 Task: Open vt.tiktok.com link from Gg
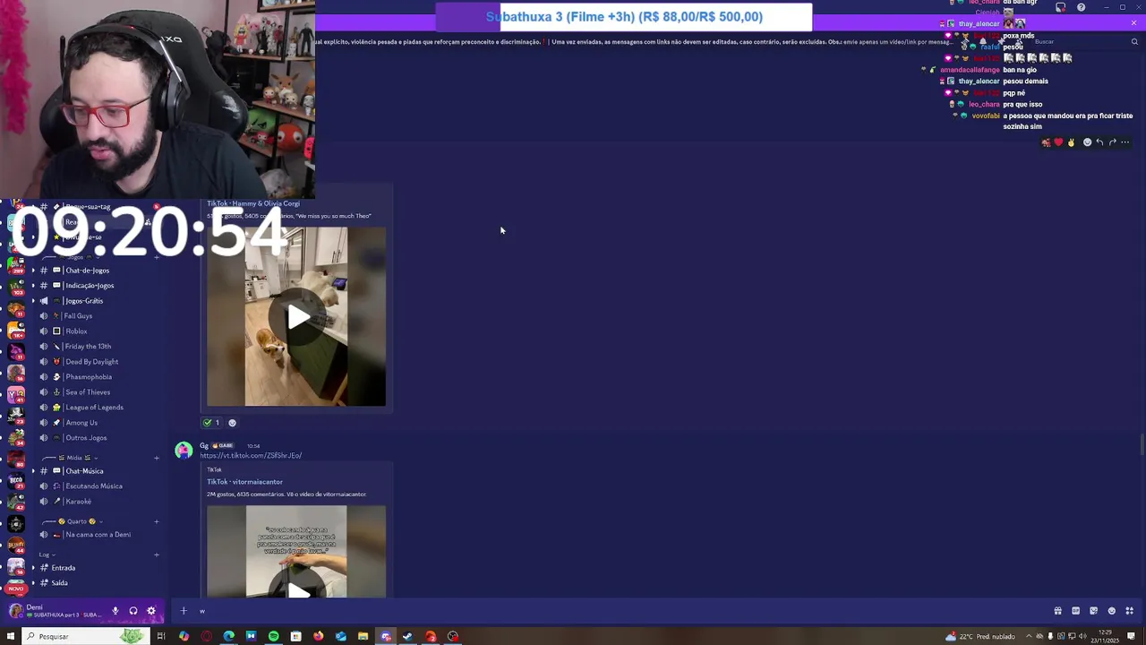pos(251,455)
